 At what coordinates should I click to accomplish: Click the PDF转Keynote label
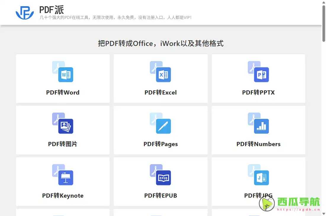pyautogui.click(x=63, y=196)
